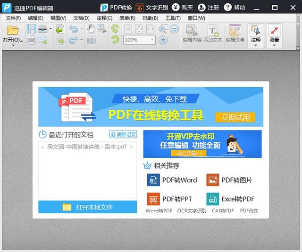Open the 文件(F) menu

(13, 18)
